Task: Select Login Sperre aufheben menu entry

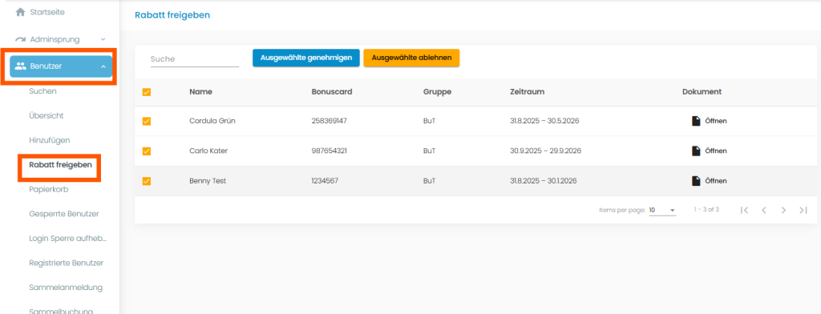Action: click(x=68, y=238)
